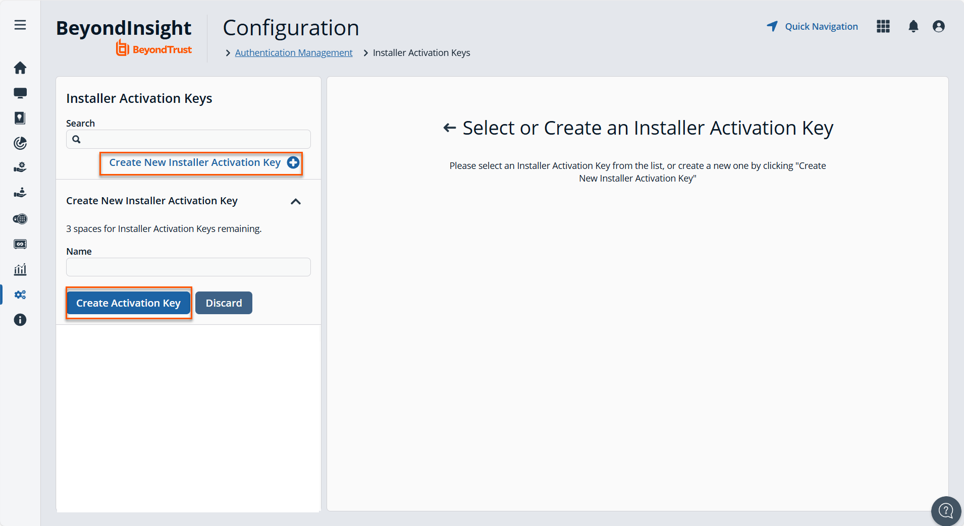Open the About info icon
This screenshot has height=526, width=964.
[x=20, y=320]
